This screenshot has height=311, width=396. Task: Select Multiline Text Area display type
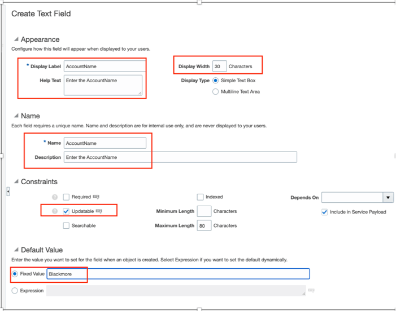pyautogui.click(x=216, y=91)
